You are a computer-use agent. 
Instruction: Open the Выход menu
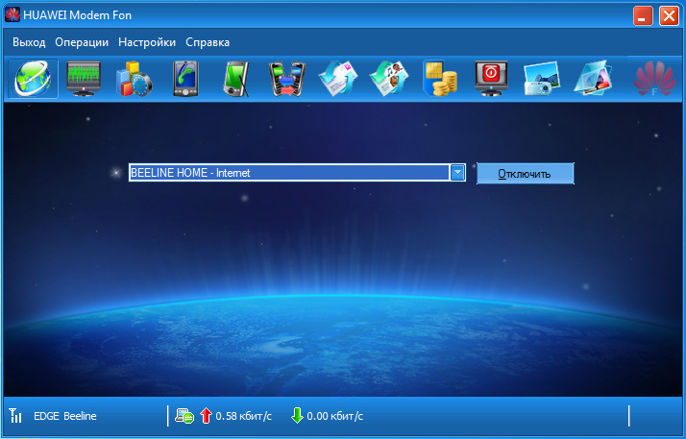[29, 42]
